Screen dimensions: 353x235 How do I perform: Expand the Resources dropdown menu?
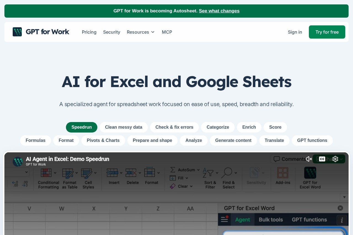coord(141,32)
